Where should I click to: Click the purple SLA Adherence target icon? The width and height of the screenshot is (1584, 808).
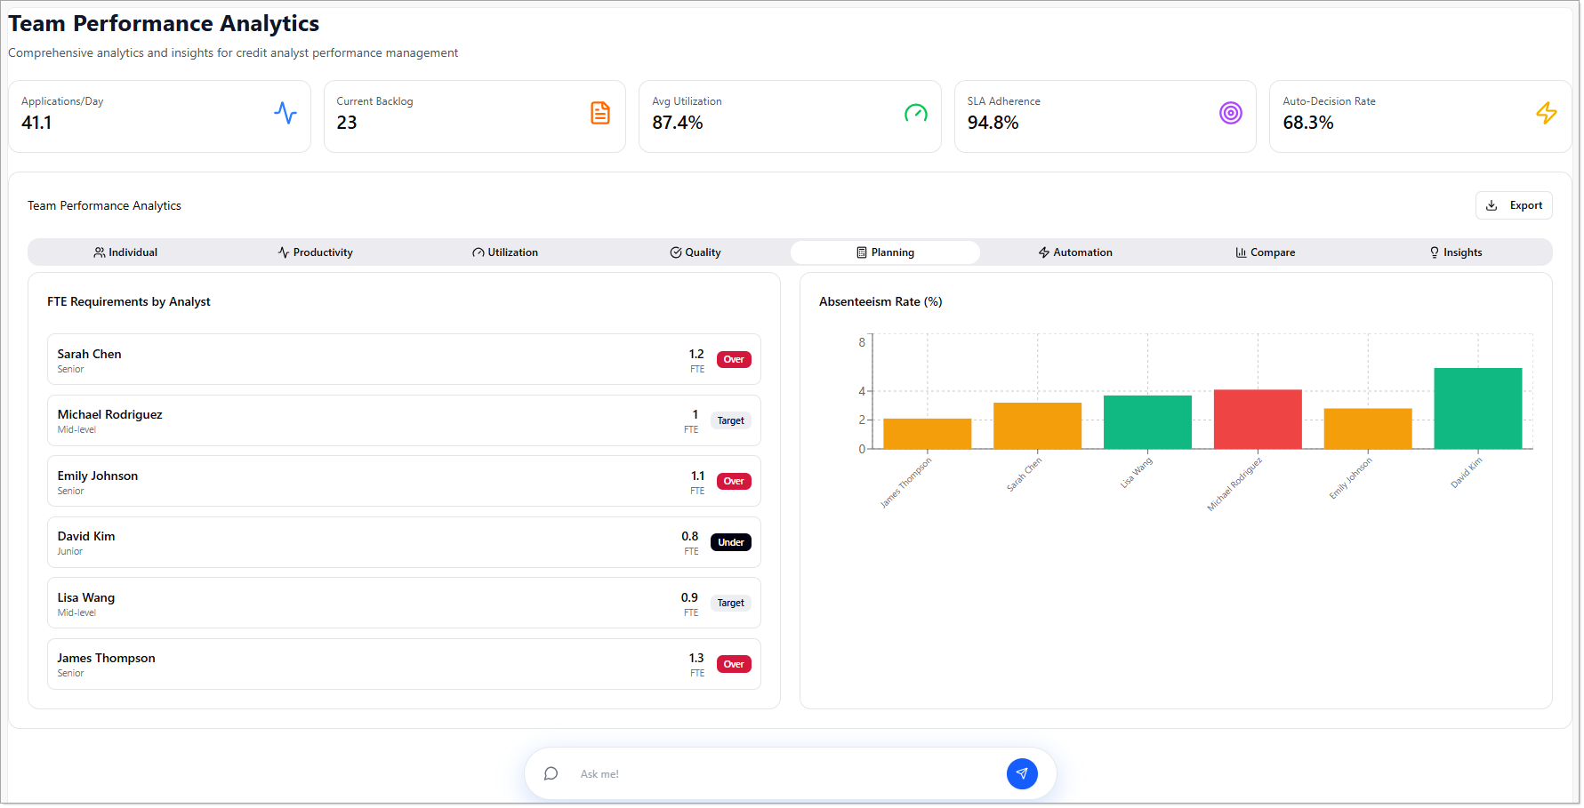1230,113
